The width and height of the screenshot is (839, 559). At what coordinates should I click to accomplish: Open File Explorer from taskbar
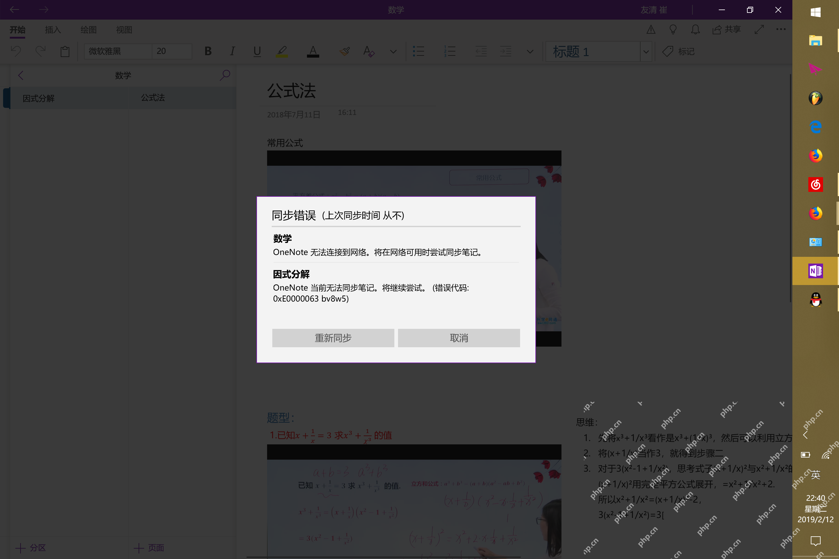point(815,41)
